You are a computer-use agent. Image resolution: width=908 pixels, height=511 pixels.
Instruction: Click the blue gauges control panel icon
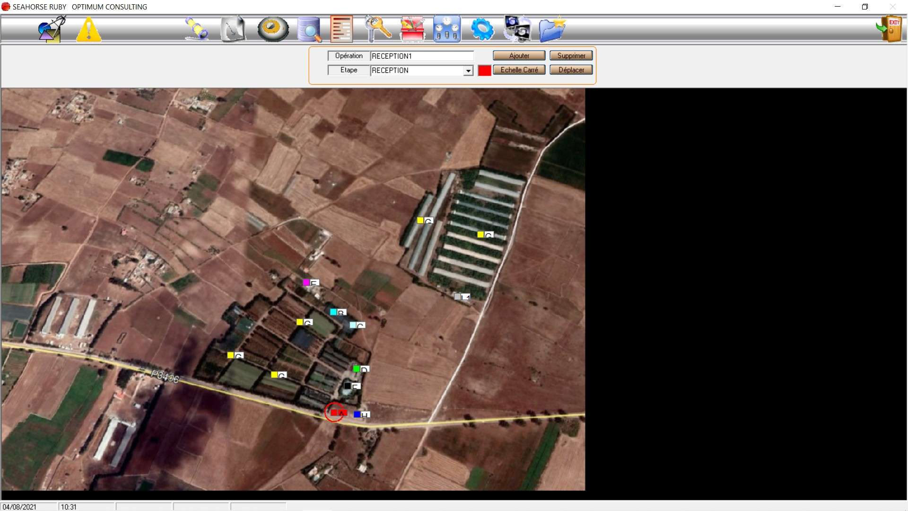[x=447, y=29]
